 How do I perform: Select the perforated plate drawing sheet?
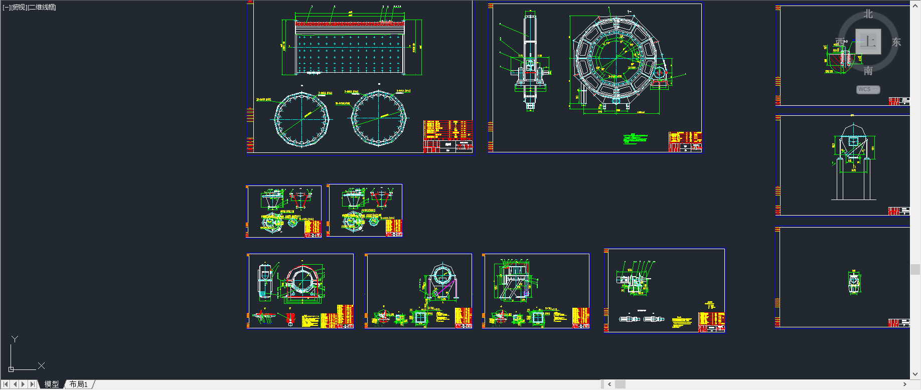(x=361, y=78)
